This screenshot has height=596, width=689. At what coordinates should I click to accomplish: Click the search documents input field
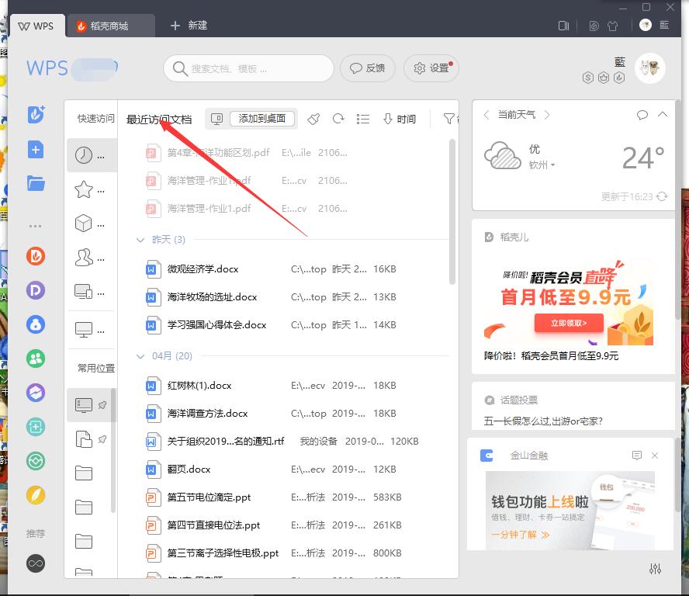coord(256,68)
